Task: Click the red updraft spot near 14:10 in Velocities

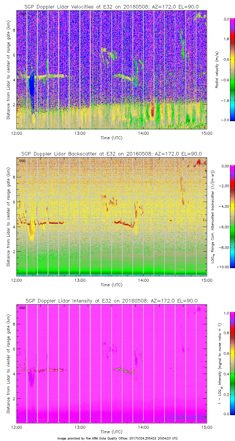Action: click(x=152, y=111)
